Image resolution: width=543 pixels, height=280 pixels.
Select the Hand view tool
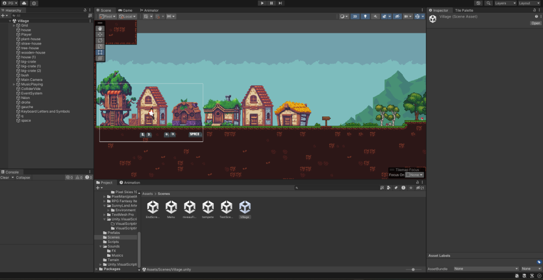pos(100,29)
